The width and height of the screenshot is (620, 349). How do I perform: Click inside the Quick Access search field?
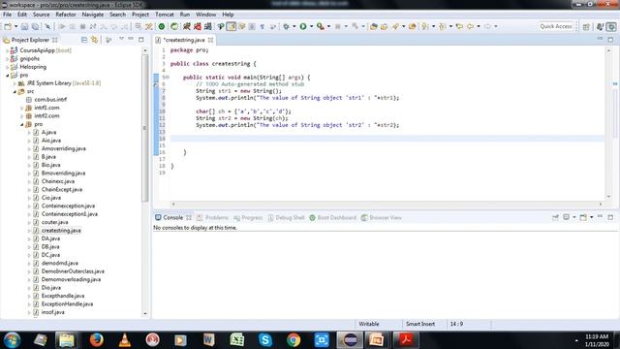[x=555, y=26]
